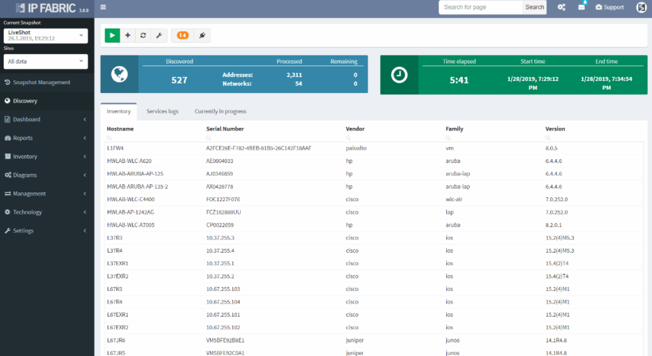Expand the Technology sidebar section
The height and width of the screenshot is (356, 652).
coord(47,212)
